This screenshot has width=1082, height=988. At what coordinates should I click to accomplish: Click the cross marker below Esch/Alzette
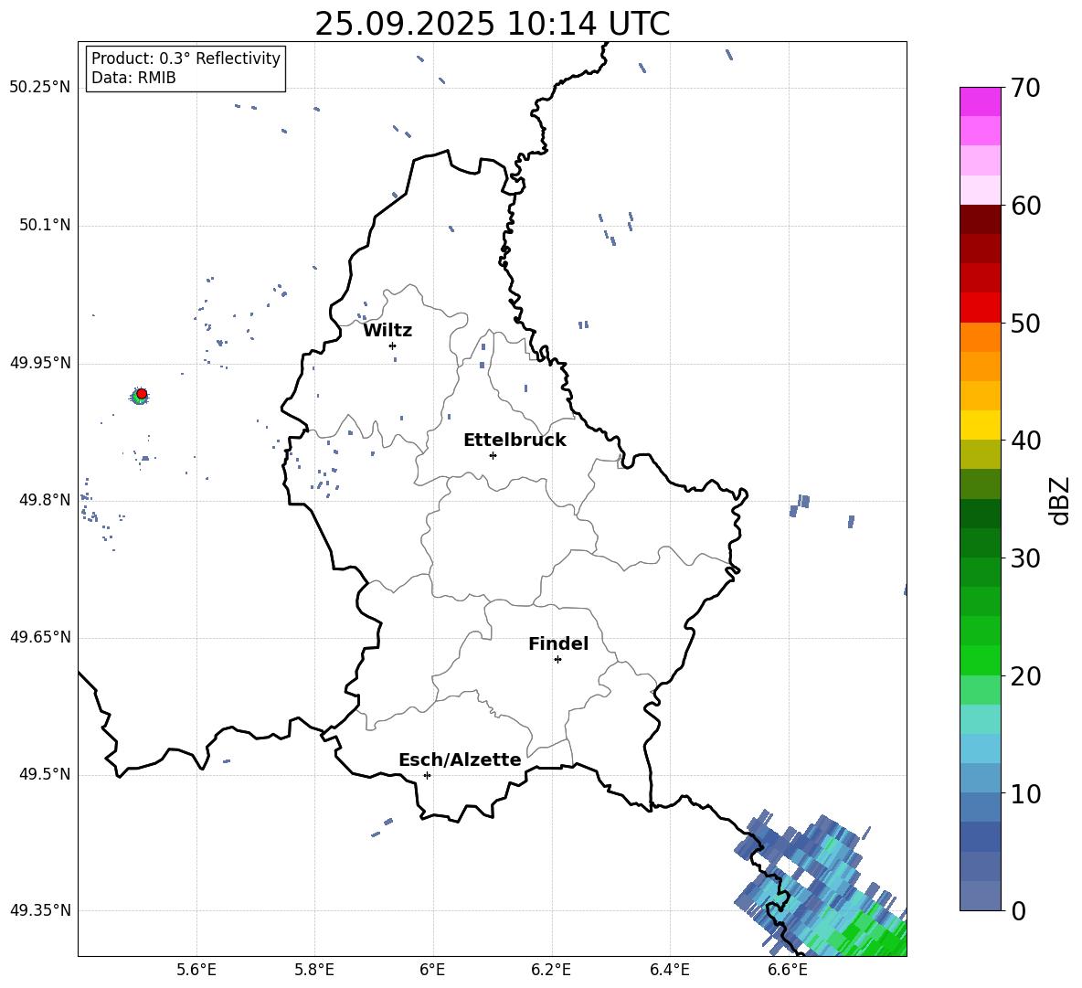(427, 775)
